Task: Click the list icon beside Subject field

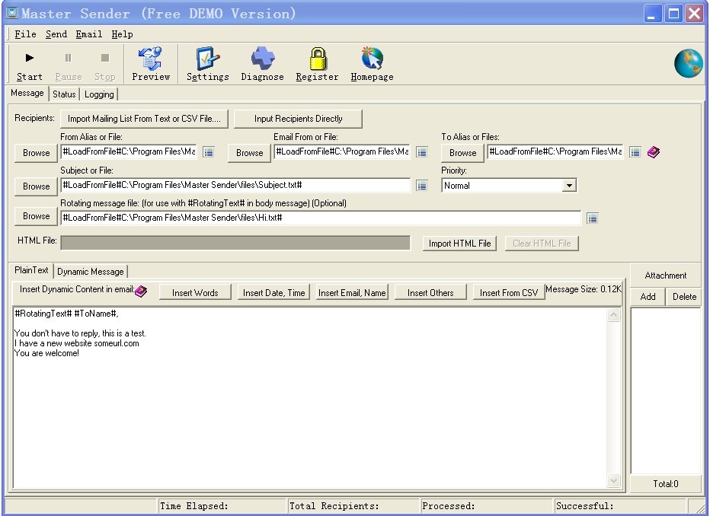Action: tap(422, 186)
